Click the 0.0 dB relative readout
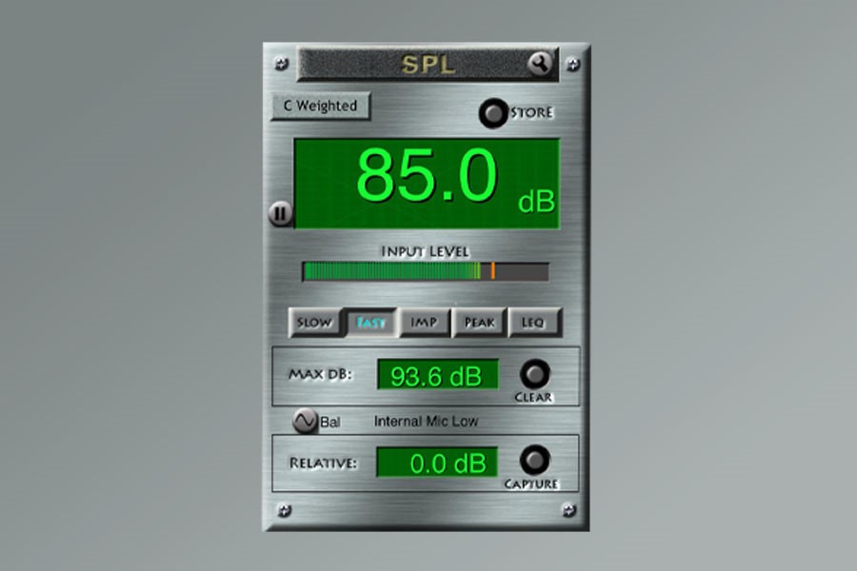The width and height of the screenshot is (857, 571). [x=437, y=463]
